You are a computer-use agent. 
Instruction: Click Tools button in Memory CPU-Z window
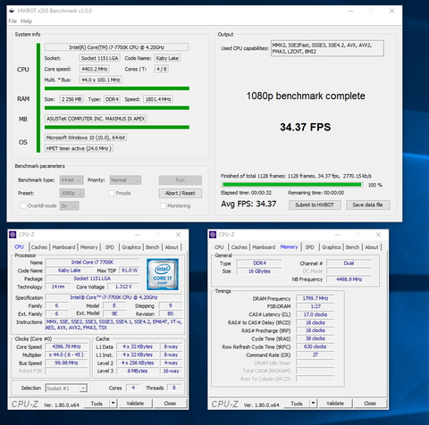(x=297, y=404)
